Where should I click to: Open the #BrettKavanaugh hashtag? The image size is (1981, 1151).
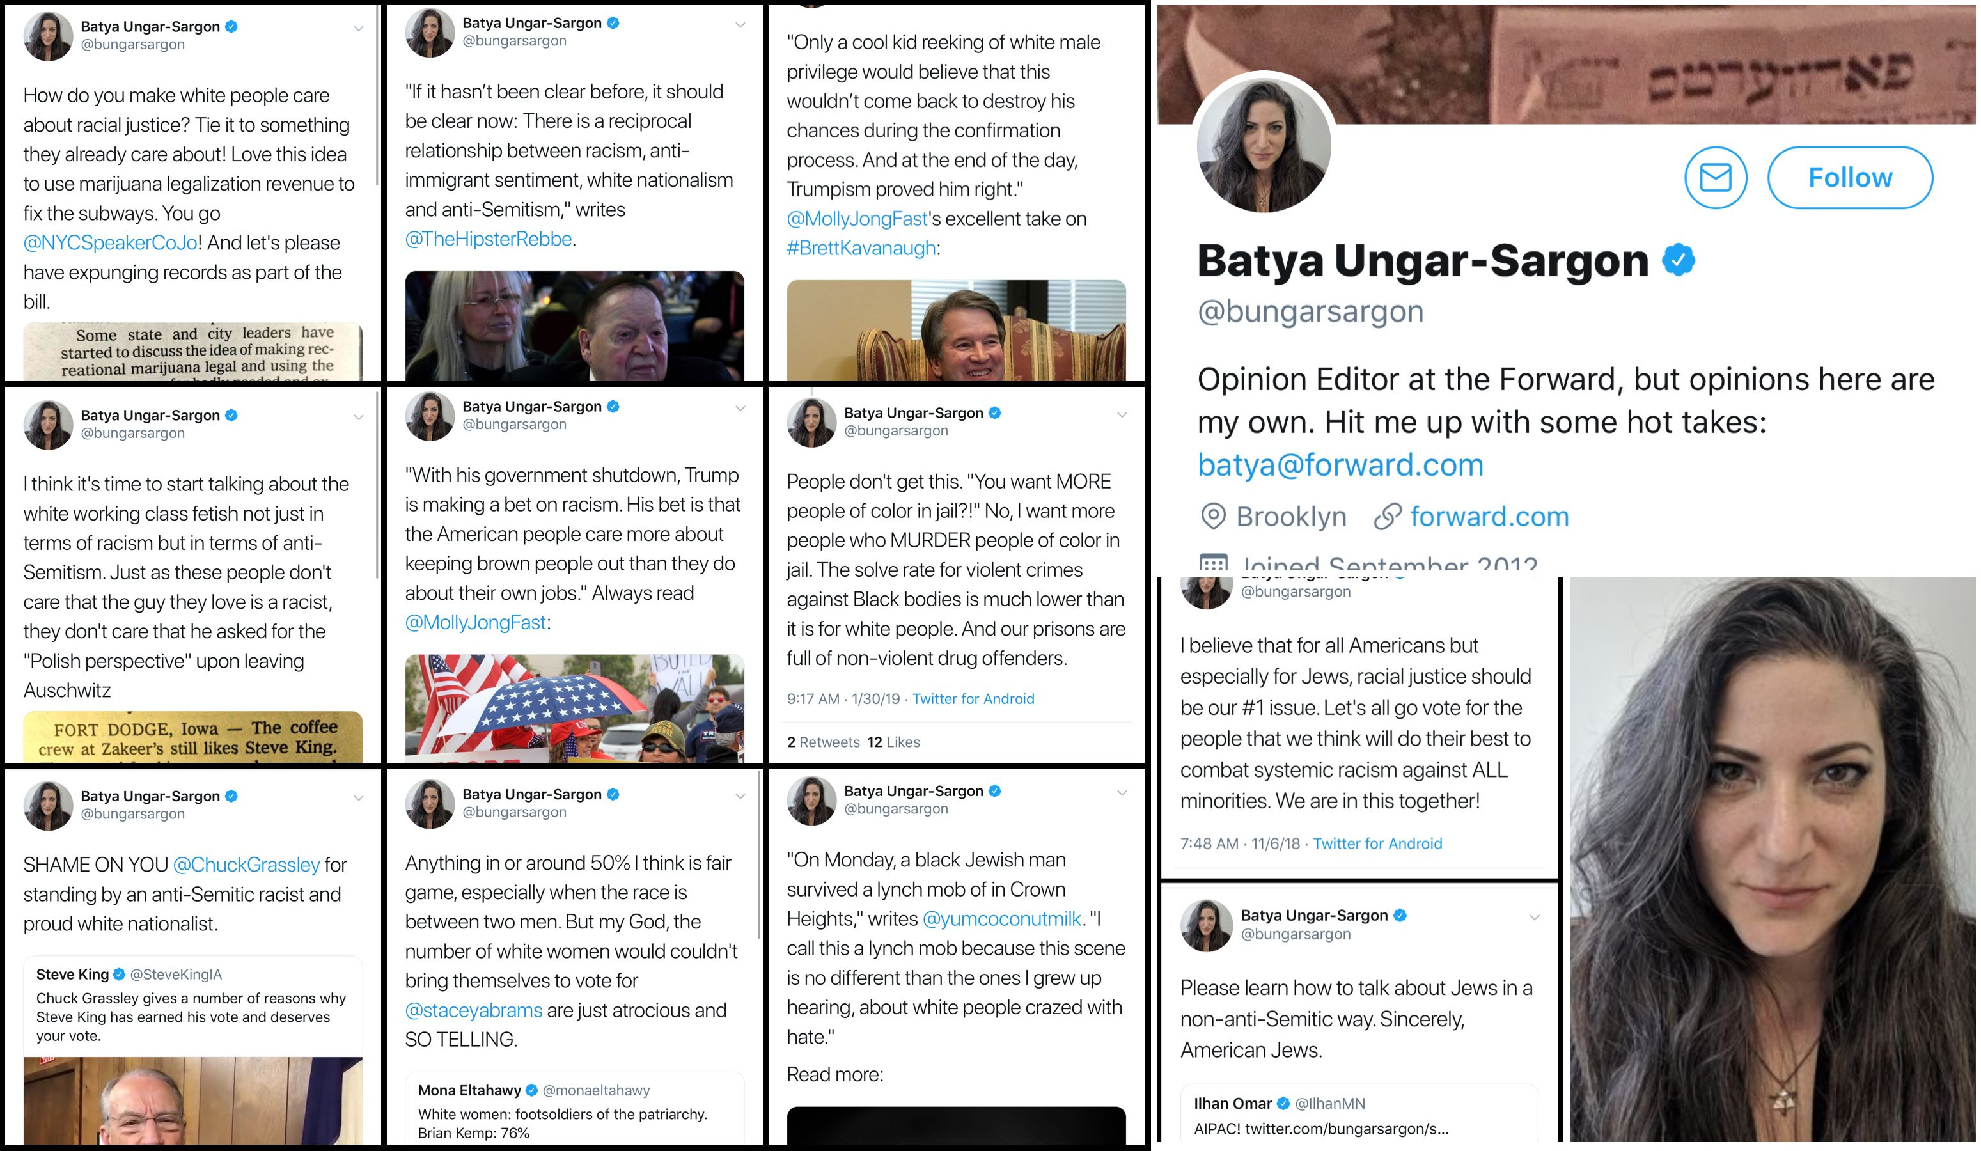pyautogui.click(x=861, y=249)
